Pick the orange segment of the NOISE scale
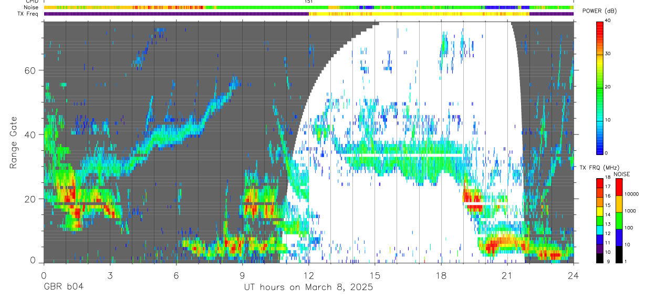 (619, 203)
